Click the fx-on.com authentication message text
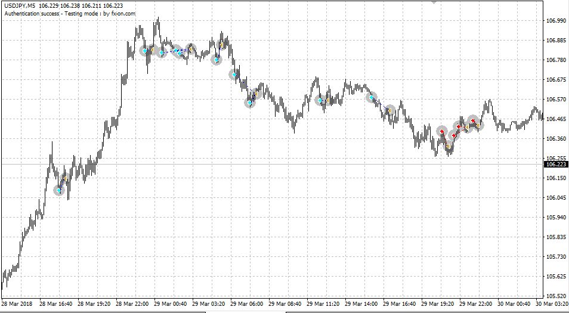This screenshot has height=313, width=569. (70, 14)
